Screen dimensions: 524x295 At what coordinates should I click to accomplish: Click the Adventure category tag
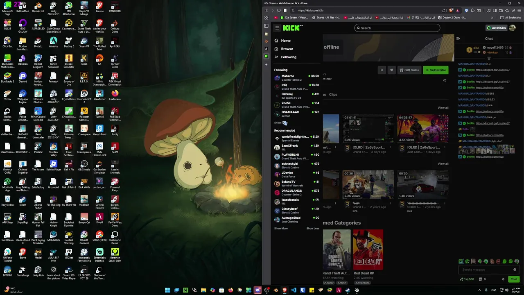click(x=362, y=283)
